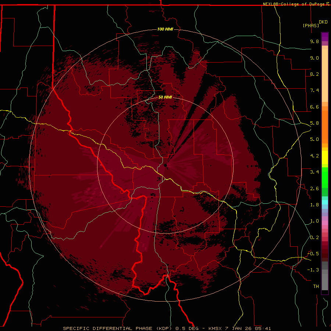This screenshot has width=331, height=331.
Task: Click the 5.0 value on the color scale
Action: 314,139
